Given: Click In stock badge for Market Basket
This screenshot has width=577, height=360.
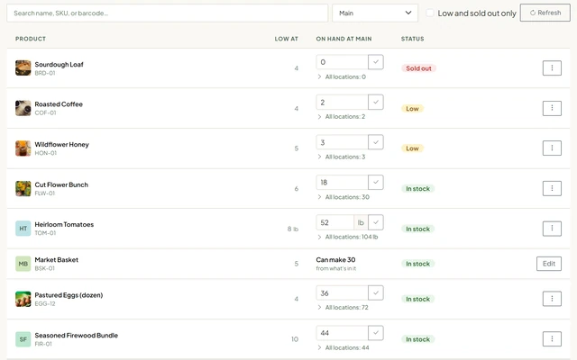Looking at the screenshot, I should pos(417,264).
